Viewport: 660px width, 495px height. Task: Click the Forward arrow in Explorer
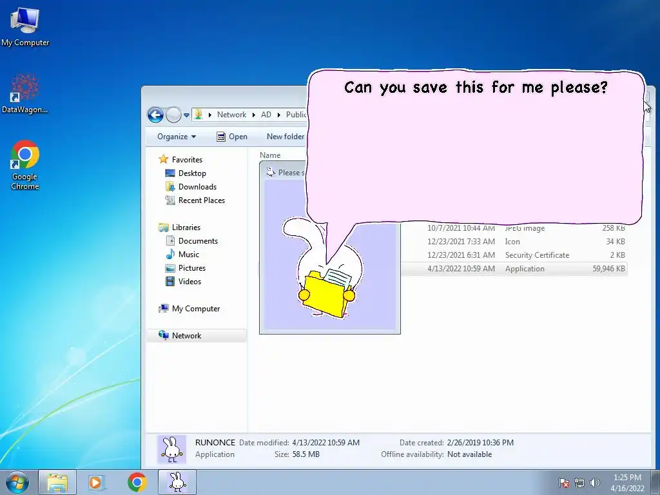click(173, 115)
